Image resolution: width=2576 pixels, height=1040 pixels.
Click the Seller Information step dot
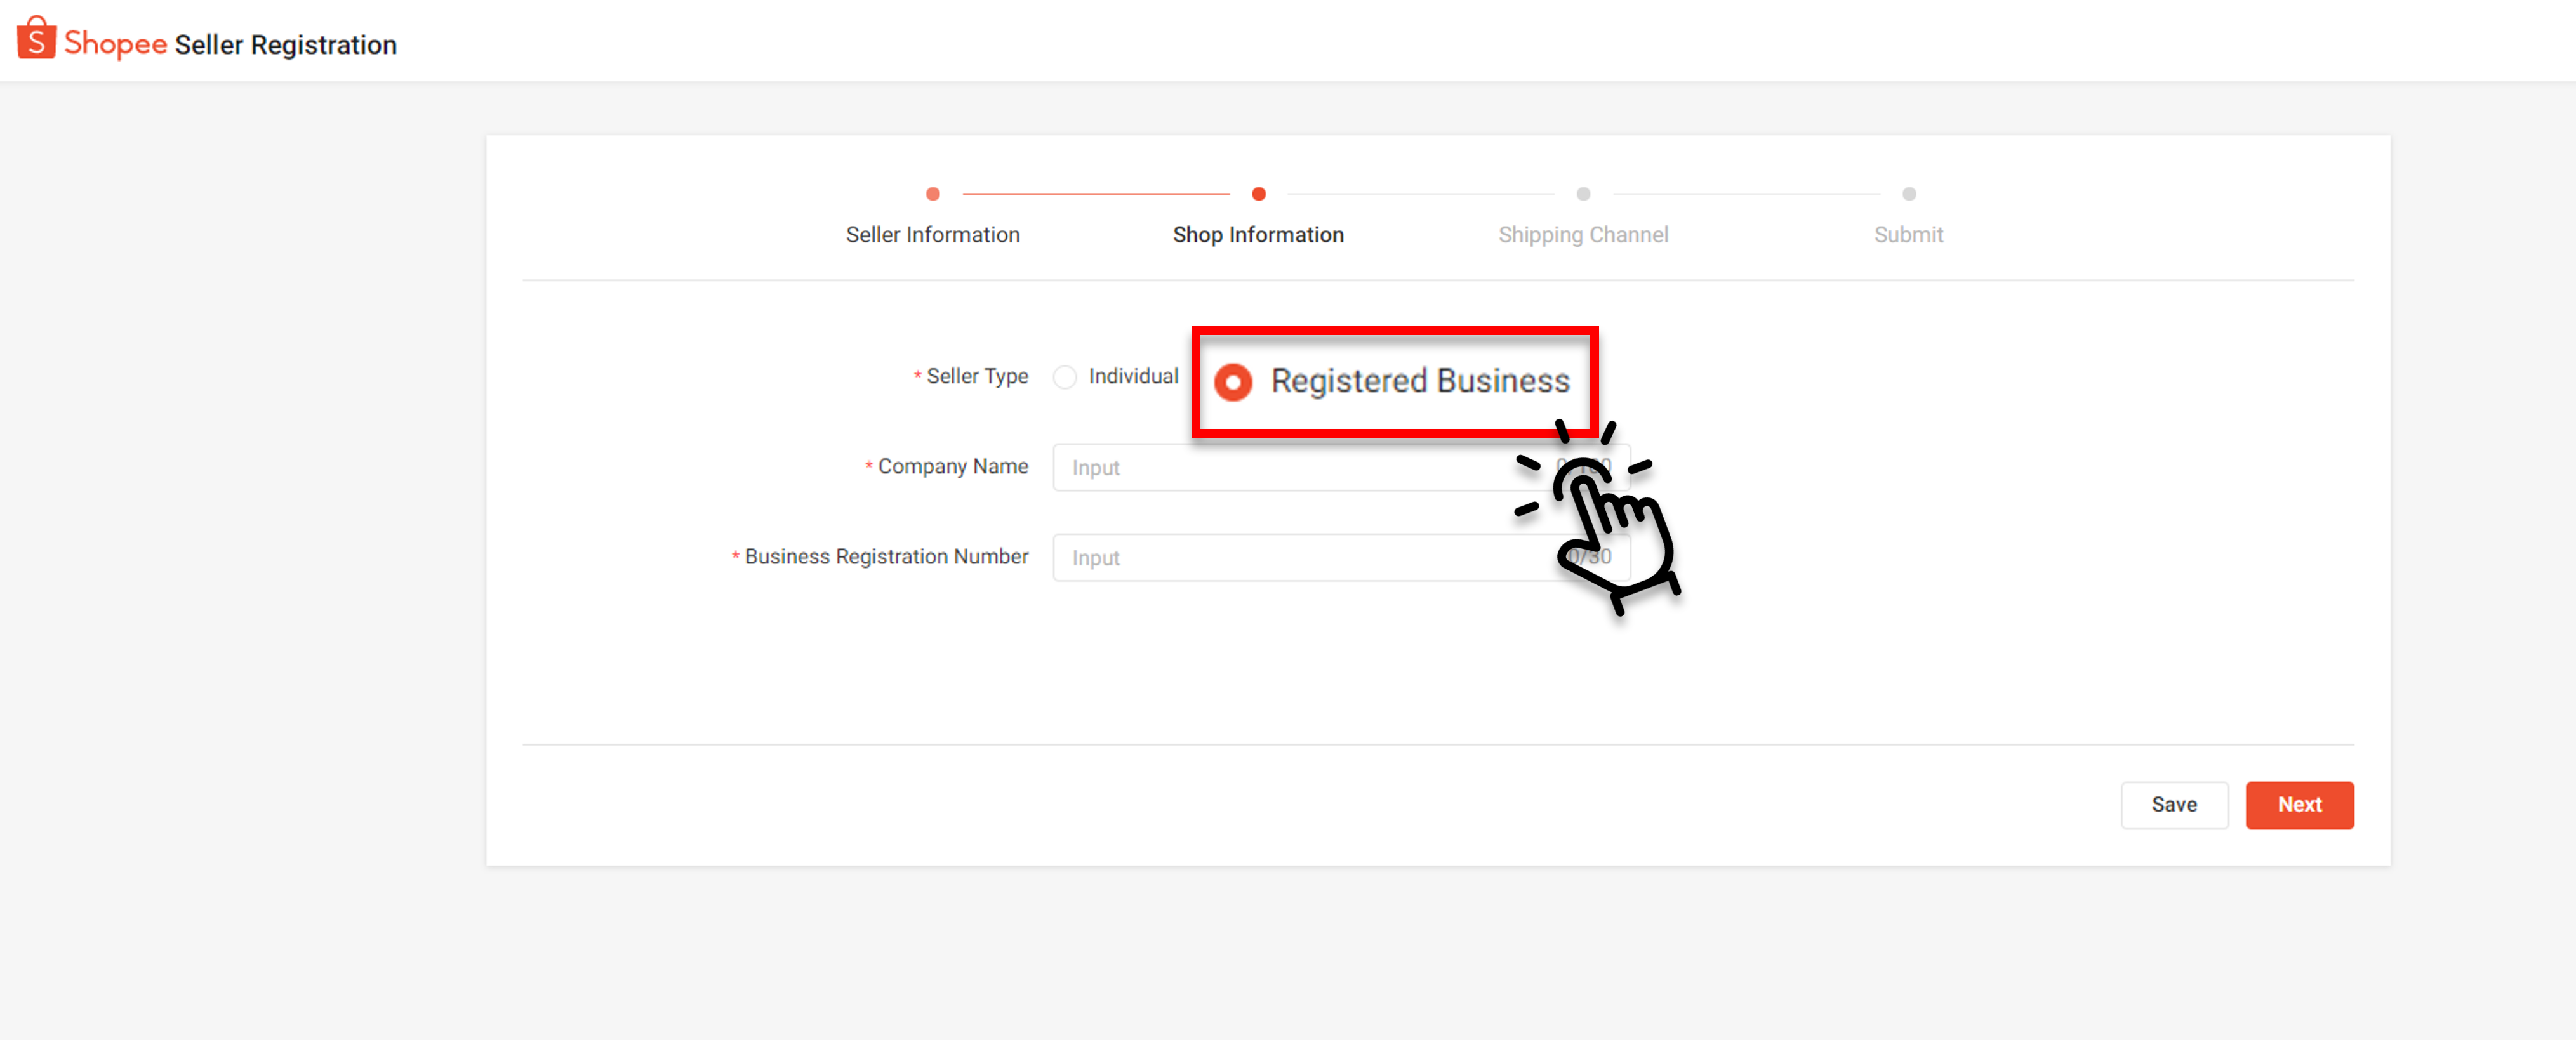point(933,194)
